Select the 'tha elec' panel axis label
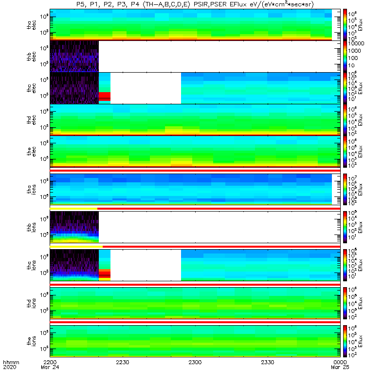The height and width of the screenshot is (390, 365). point(32,25)
